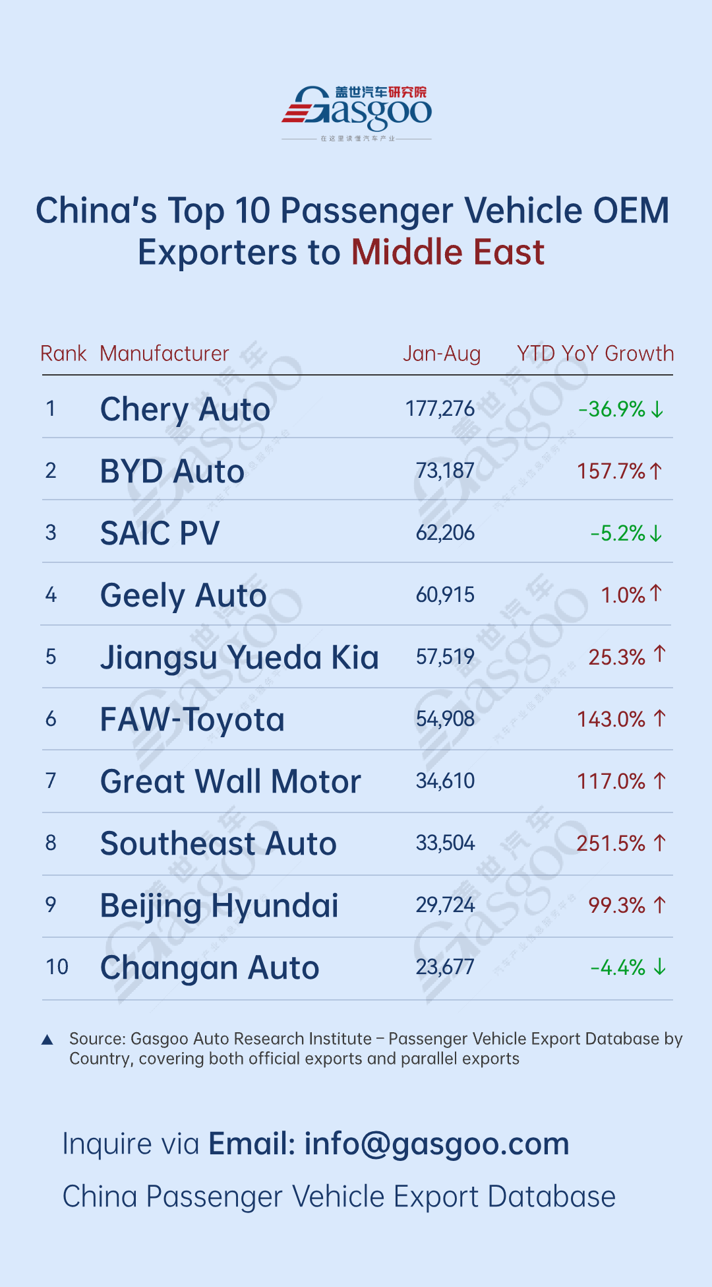The width and height of the screenshot is (712, 1287).
Task: Click the green down arrow beside -5.2%
Action: [x=655, y=533]
